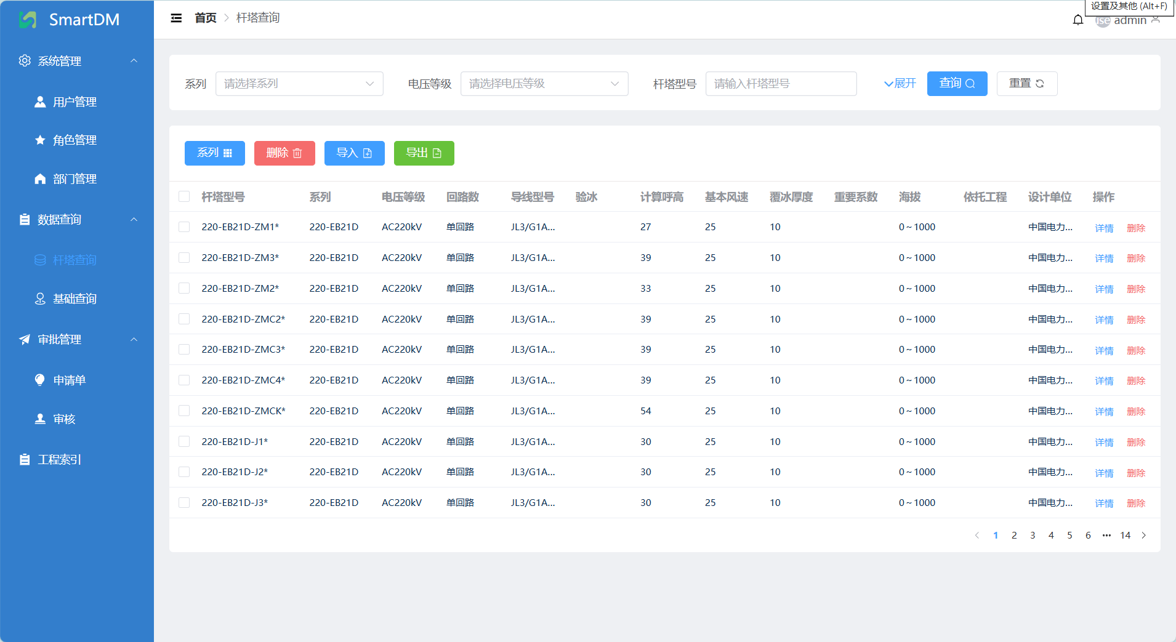Click the 角色管理 star icon

pos(40,140)
